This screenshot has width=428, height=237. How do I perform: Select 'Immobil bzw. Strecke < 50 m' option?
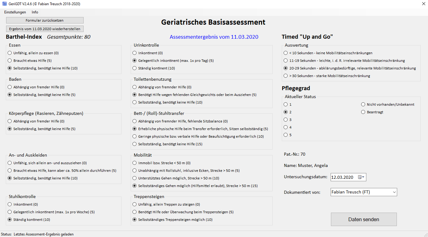coord(135,163)
